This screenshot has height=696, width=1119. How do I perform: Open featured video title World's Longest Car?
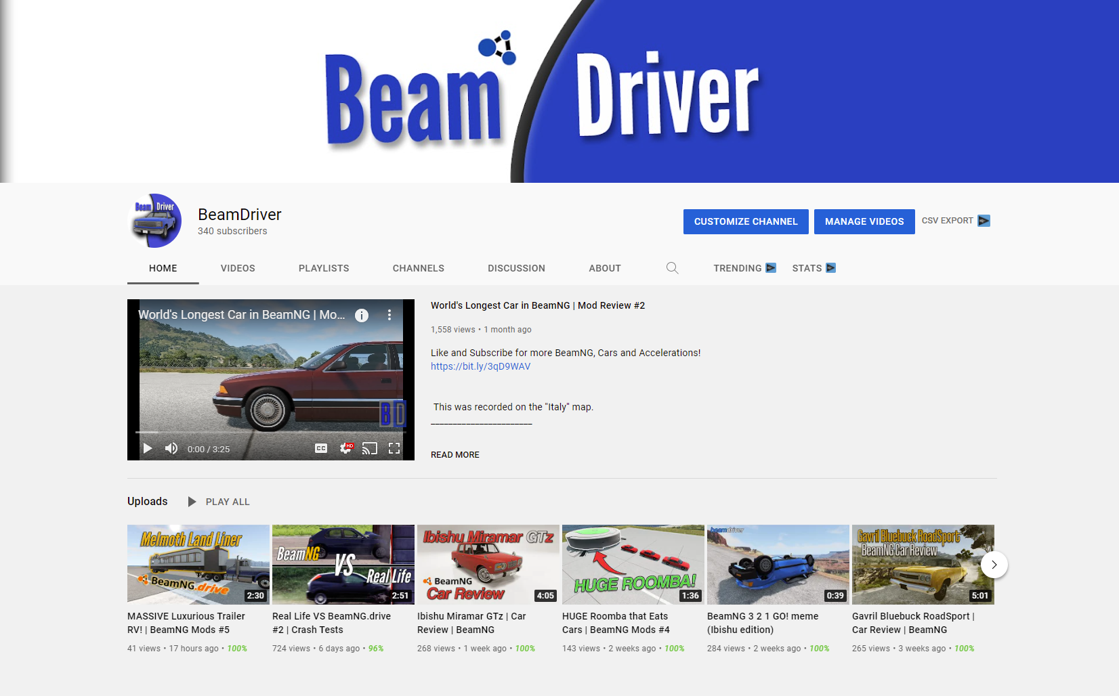point(538,305)
